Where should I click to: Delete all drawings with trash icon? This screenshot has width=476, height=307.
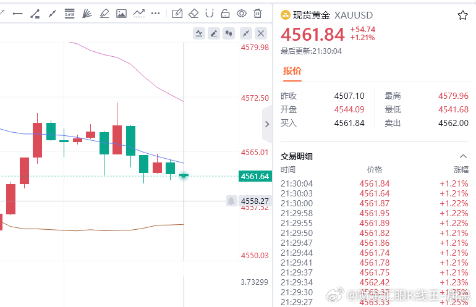(258, 14)
